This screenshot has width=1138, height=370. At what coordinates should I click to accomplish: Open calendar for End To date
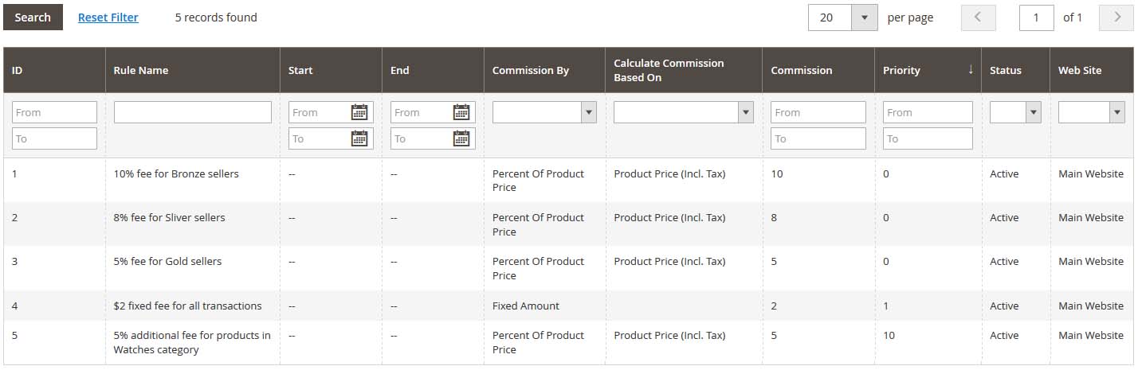[461, 138]
